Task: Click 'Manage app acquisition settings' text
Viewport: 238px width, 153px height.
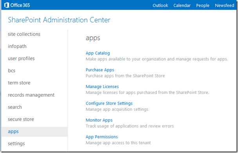Action: pos(117,109)
